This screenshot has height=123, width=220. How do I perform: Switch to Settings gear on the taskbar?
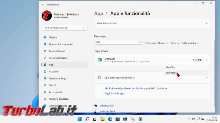click(140, 119)
